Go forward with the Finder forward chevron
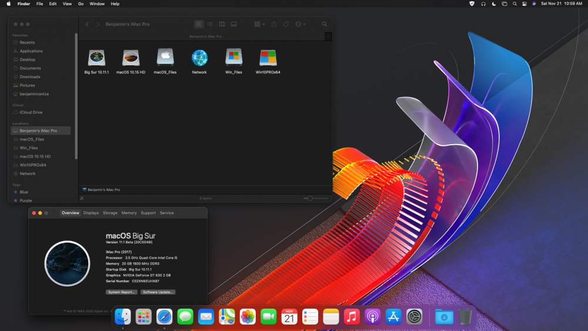Image resolution: width=588 pixels, height=331 pixels. tap(98, 24)
